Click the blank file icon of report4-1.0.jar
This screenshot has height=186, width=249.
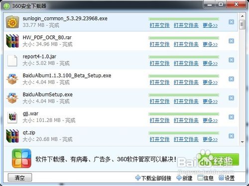[12, 61]
